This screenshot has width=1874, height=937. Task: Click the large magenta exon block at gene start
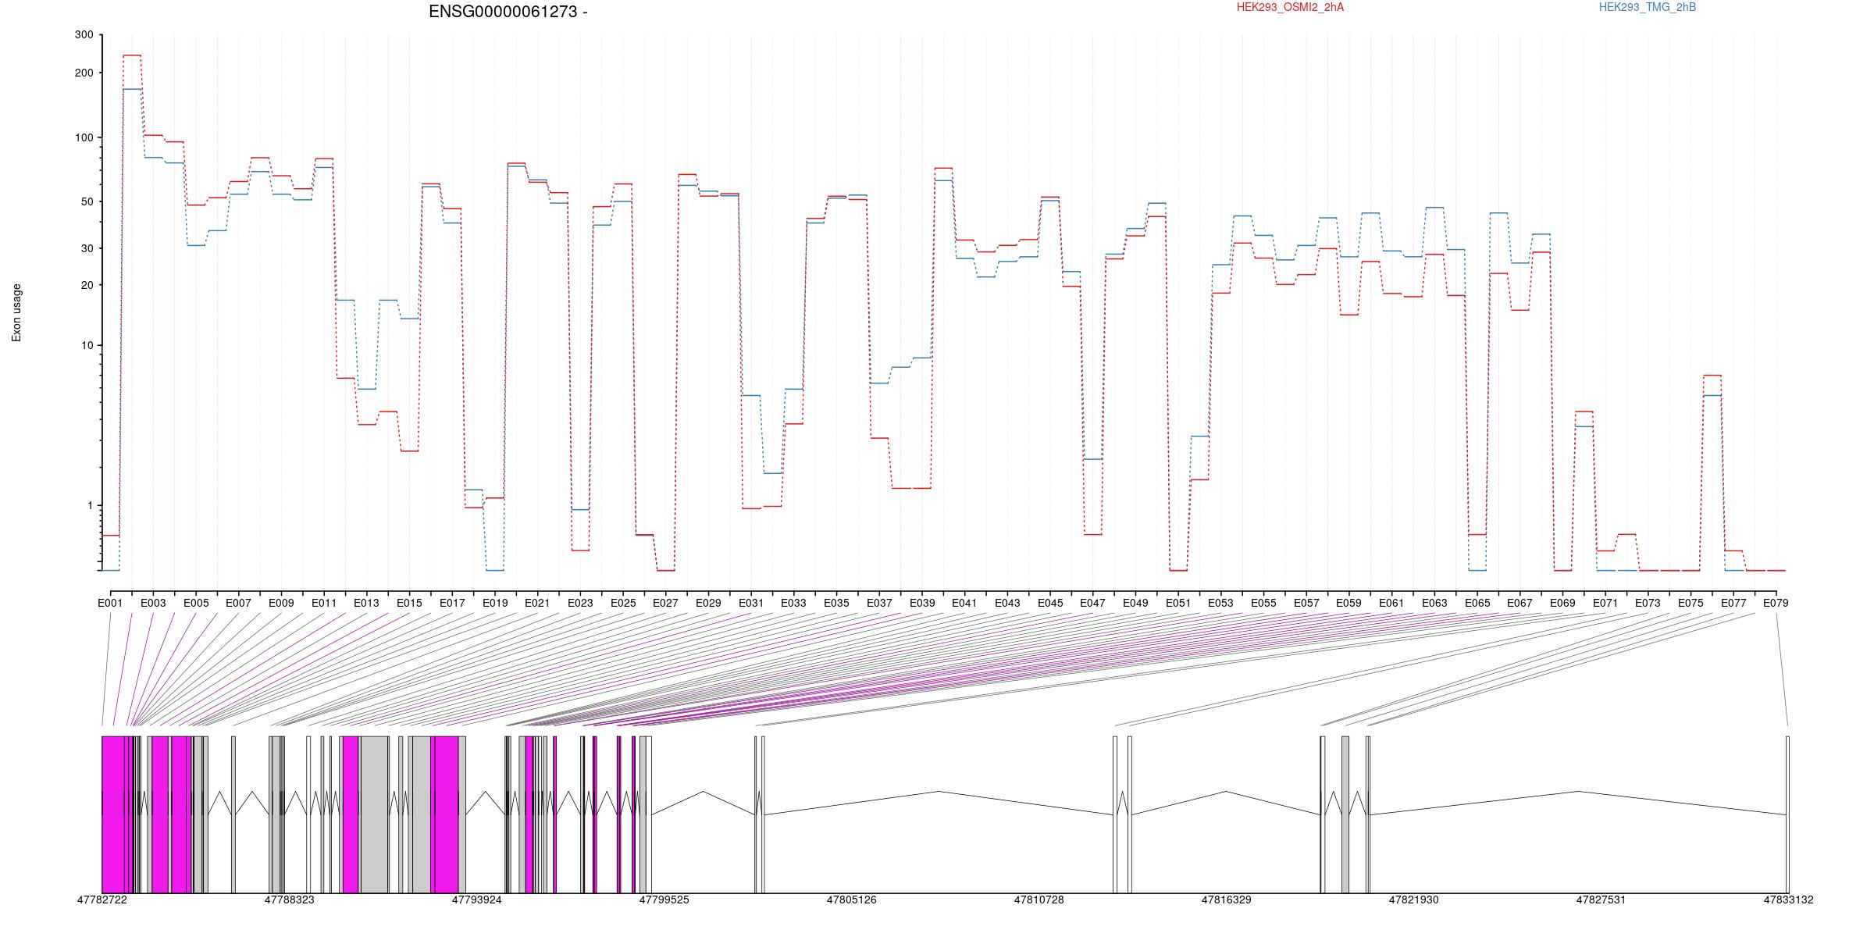[x=113, y=814]
